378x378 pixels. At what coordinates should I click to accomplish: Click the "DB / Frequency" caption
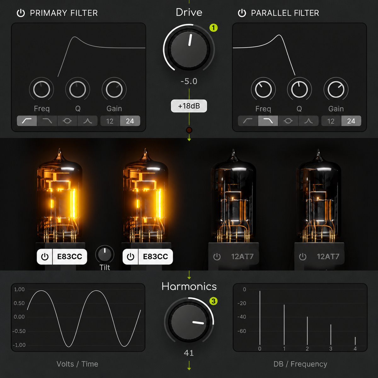click(x=301, y=364)
